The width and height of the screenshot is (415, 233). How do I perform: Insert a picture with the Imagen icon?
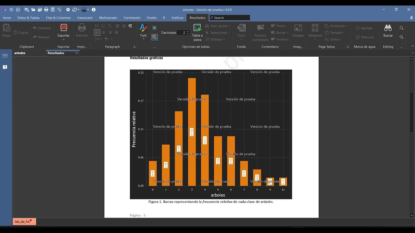[298, 28]
